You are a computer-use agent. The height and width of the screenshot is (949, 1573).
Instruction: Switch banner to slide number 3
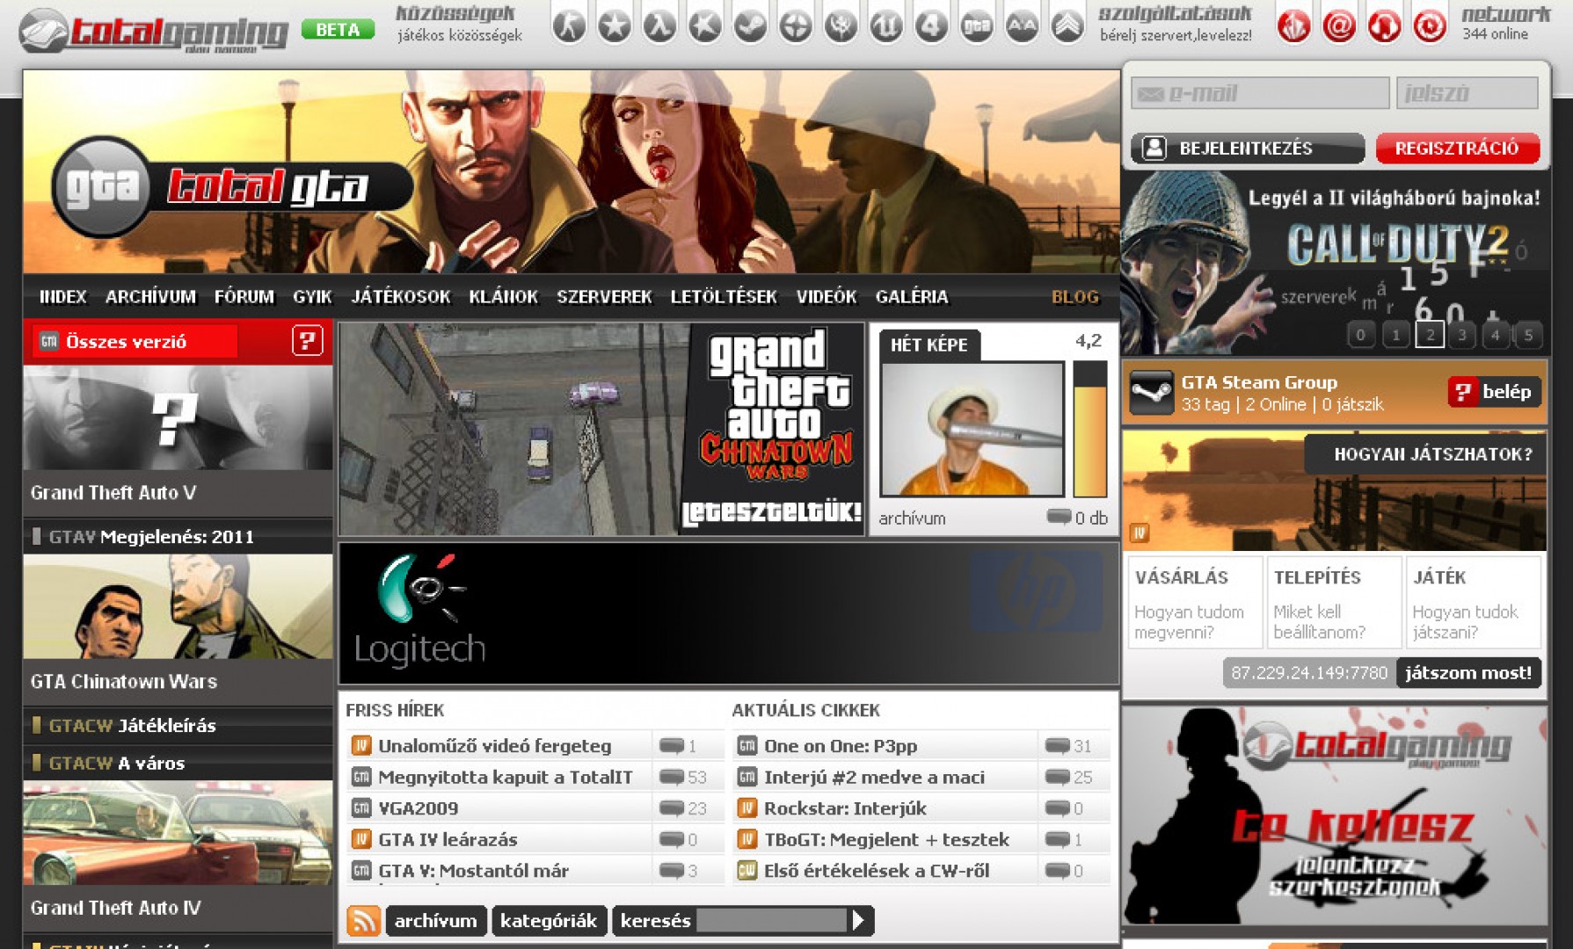(1462, 335)
